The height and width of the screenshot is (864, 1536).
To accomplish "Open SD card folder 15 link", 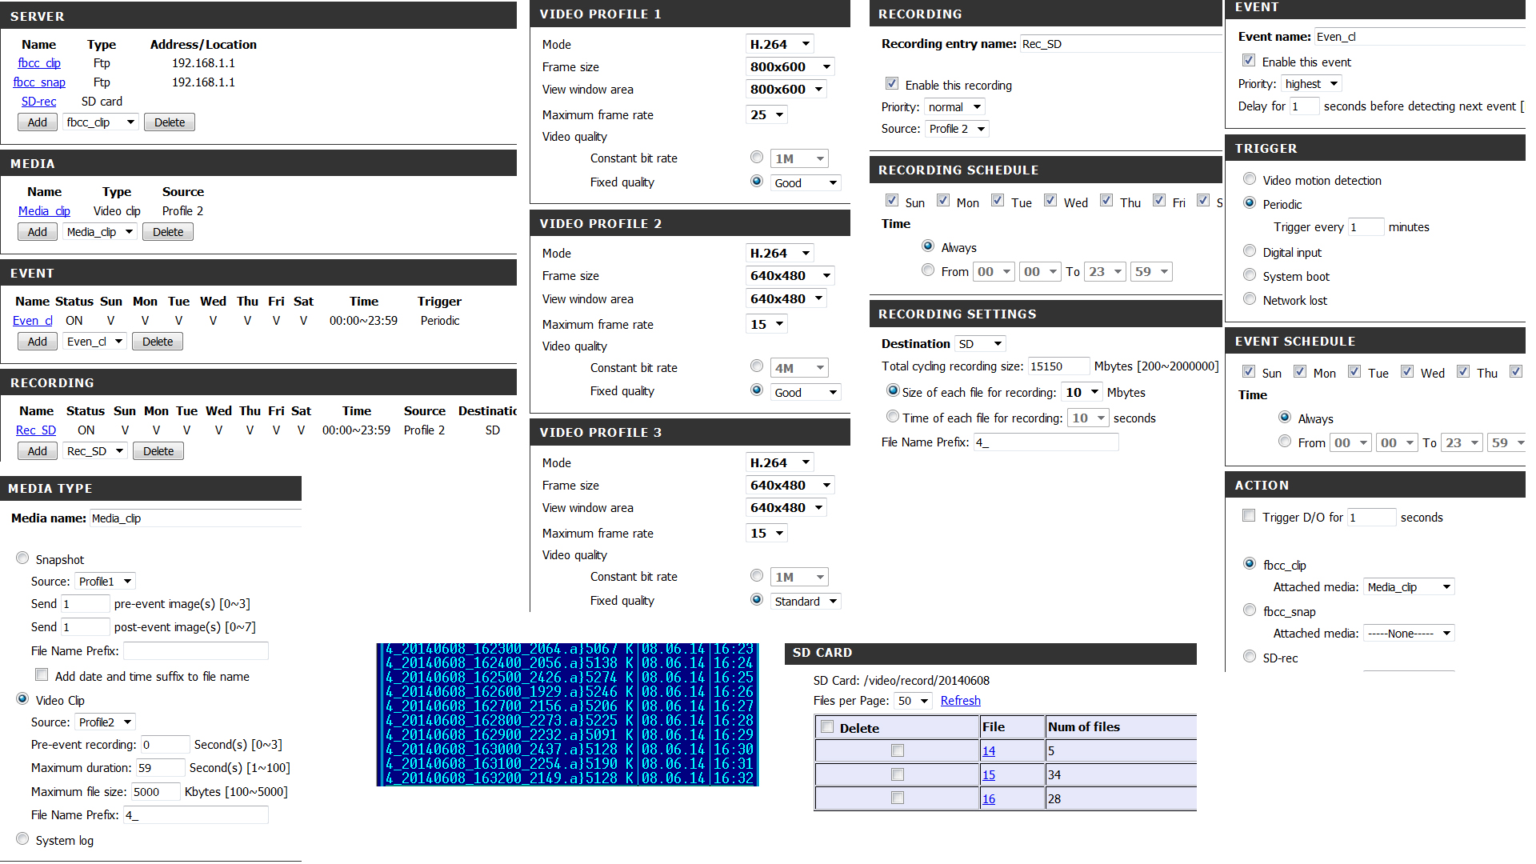I will pos(989,775).
